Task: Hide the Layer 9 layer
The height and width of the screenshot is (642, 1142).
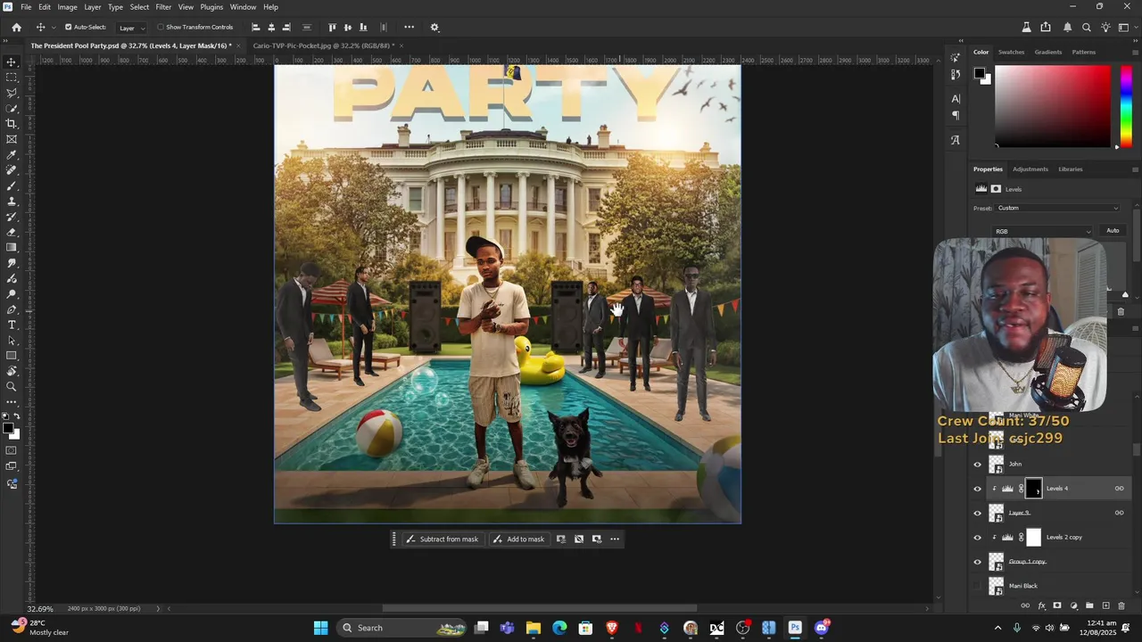Action: click(977, 513)
